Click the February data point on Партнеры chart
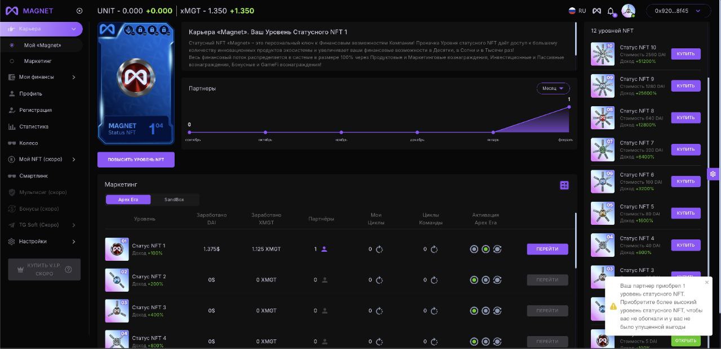Image resolution: width=721 pixels, height=349 pixels. point(569,107)
